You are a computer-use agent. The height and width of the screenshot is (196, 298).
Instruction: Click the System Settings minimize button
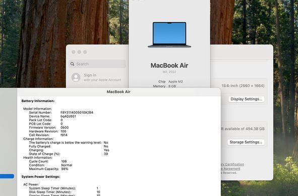(x=79, y=52)
